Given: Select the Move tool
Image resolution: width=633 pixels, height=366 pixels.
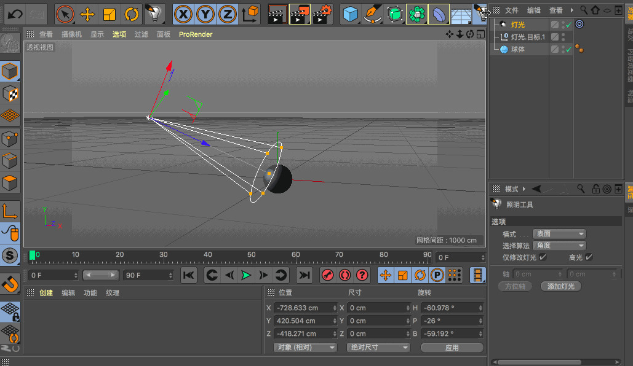Looking at the screenshot, I should pos(87,14).
